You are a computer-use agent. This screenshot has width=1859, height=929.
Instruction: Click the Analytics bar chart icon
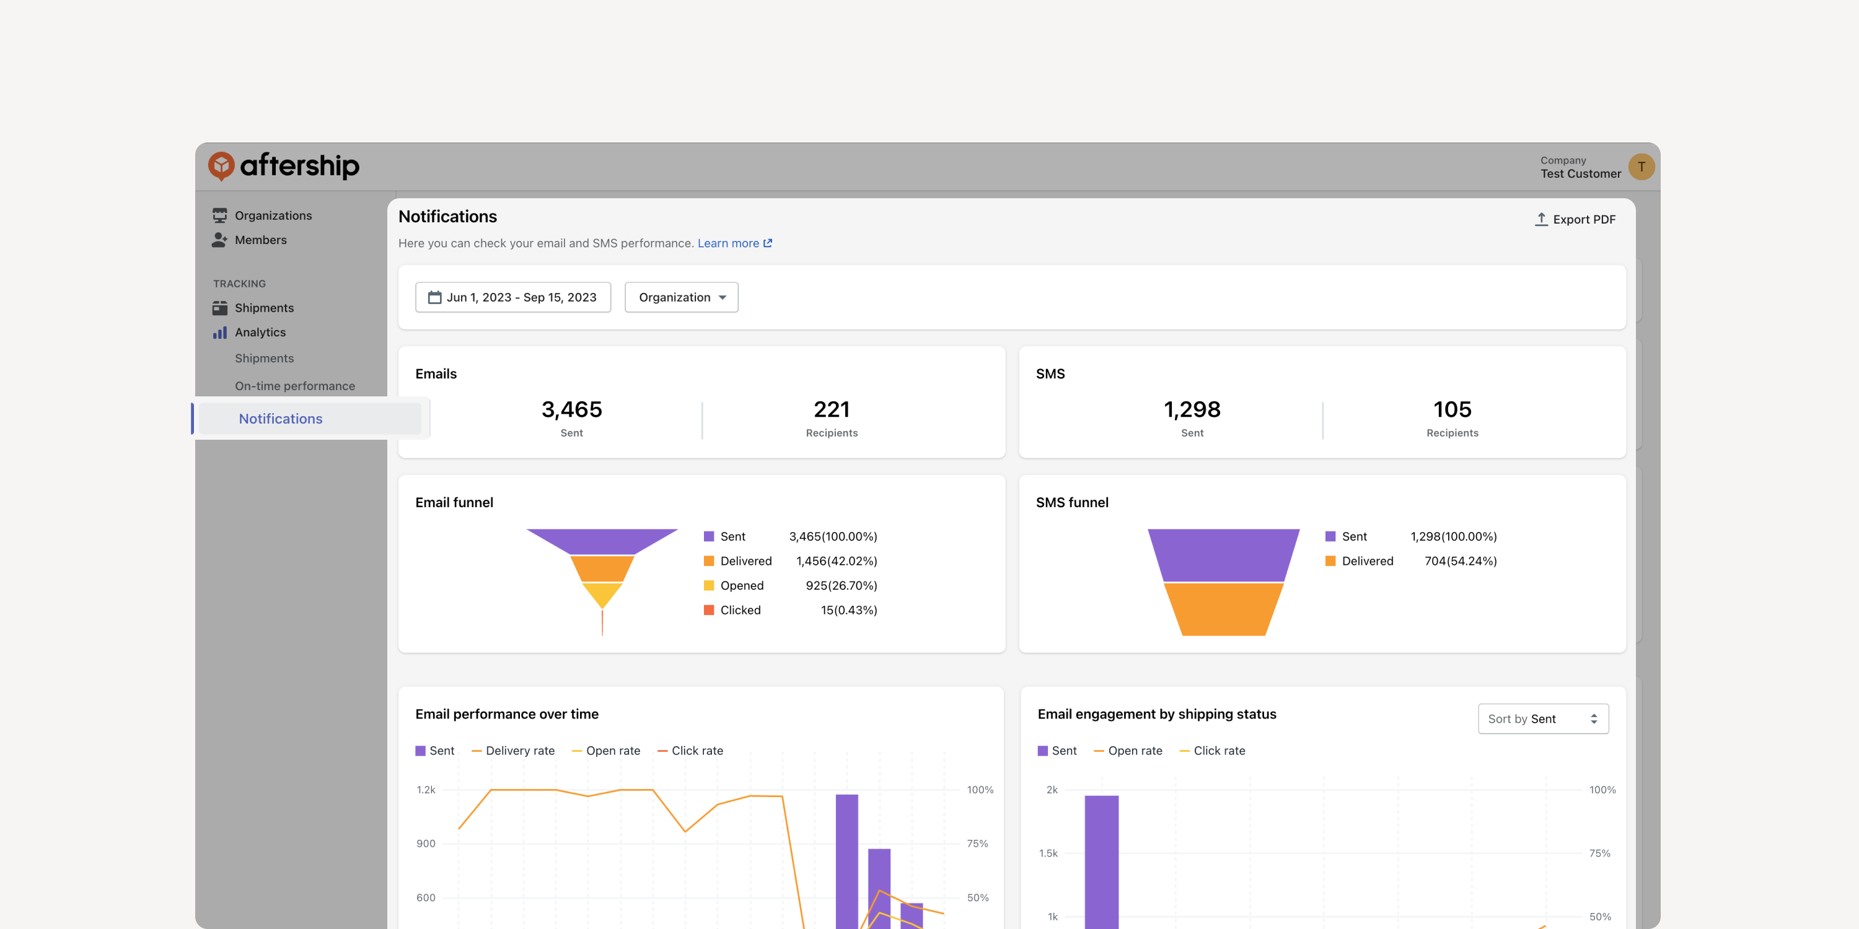[x=219, y=333]
